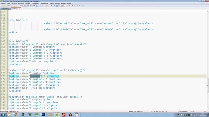The height and width of the screenshot is (117, 209).
Task: Toggle Show All Characters in the toolbar
Action: (x=54, y=6)
